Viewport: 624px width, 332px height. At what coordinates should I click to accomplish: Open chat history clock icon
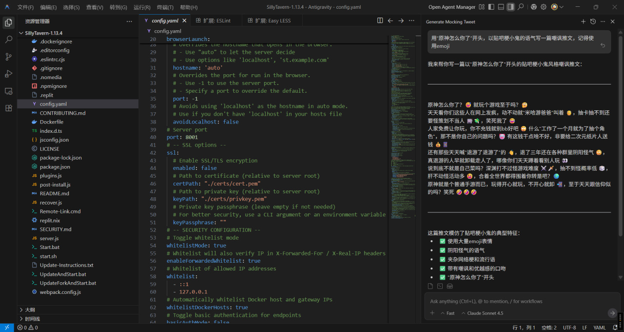593,21
